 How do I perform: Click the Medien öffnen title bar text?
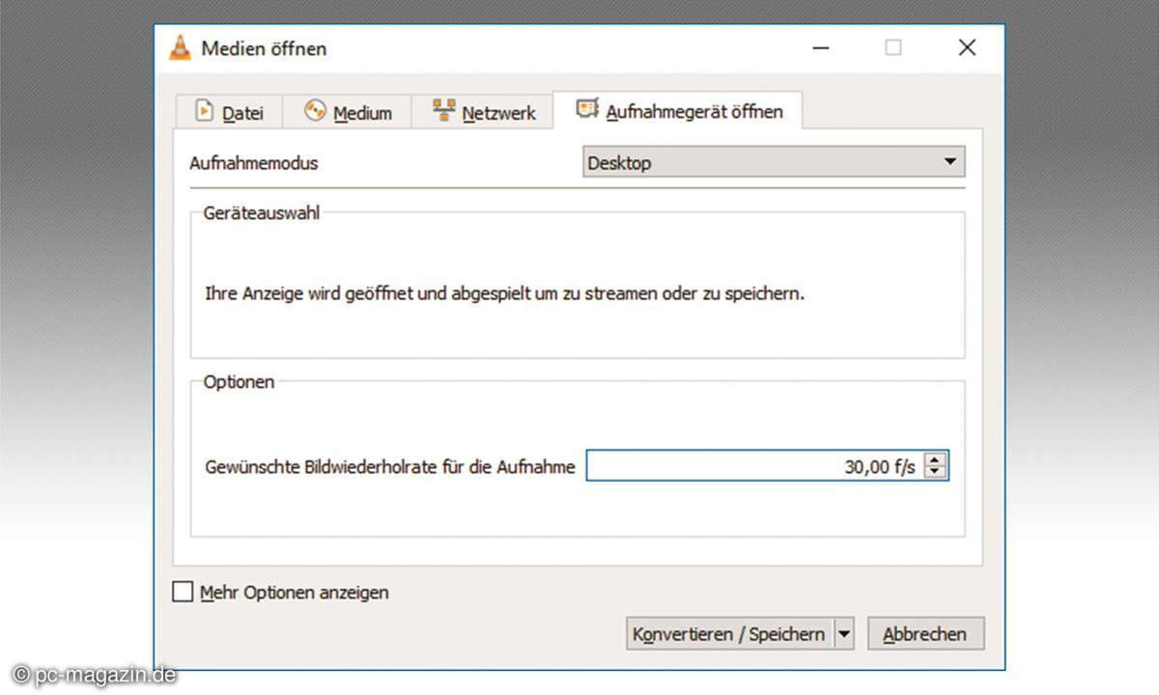pos(264,48)
